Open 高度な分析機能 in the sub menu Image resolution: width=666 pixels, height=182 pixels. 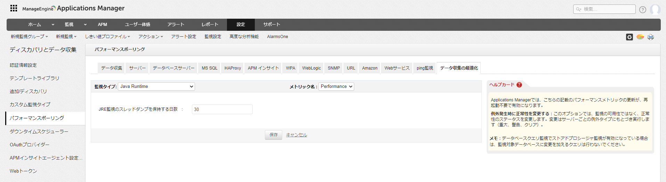click(244, 37)
